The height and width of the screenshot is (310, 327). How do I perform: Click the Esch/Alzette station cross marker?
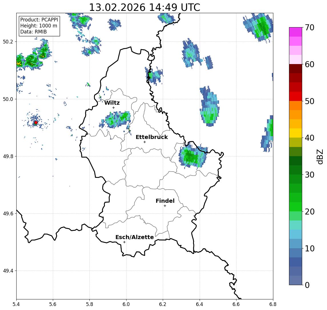pyautogui.click(x=124, y=242)
